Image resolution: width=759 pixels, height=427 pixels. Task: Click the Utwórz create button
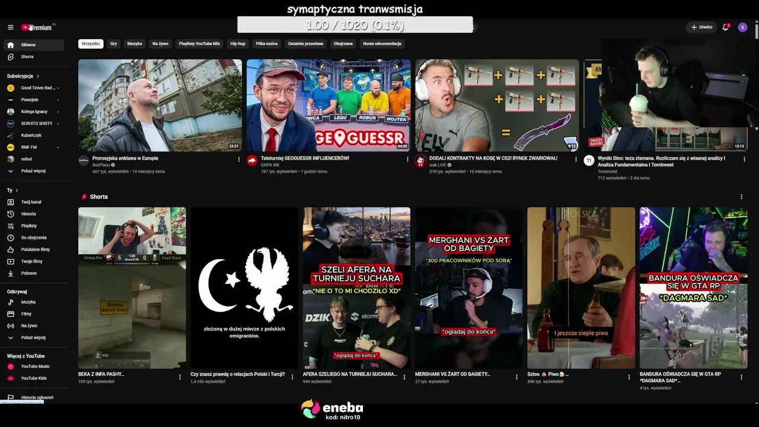[701, 27]
